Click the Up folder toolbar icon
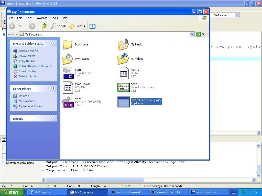The width and height of the screenshot is (262, 196). coord(44,26)
